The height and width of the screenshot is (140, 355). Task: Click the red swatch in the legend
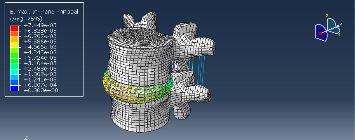(14, 28)
